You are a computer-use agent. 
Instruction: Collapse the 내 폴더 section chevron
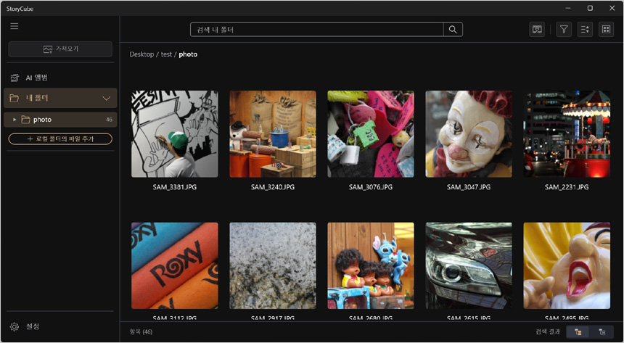point(107,98)
